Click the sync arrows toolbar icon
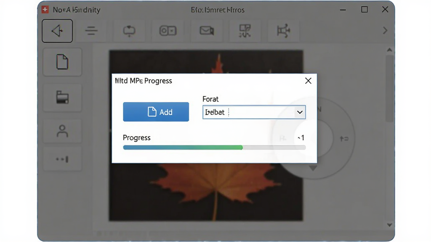The width and height of the screenshot is (431, 242). (x=129, y=31)
